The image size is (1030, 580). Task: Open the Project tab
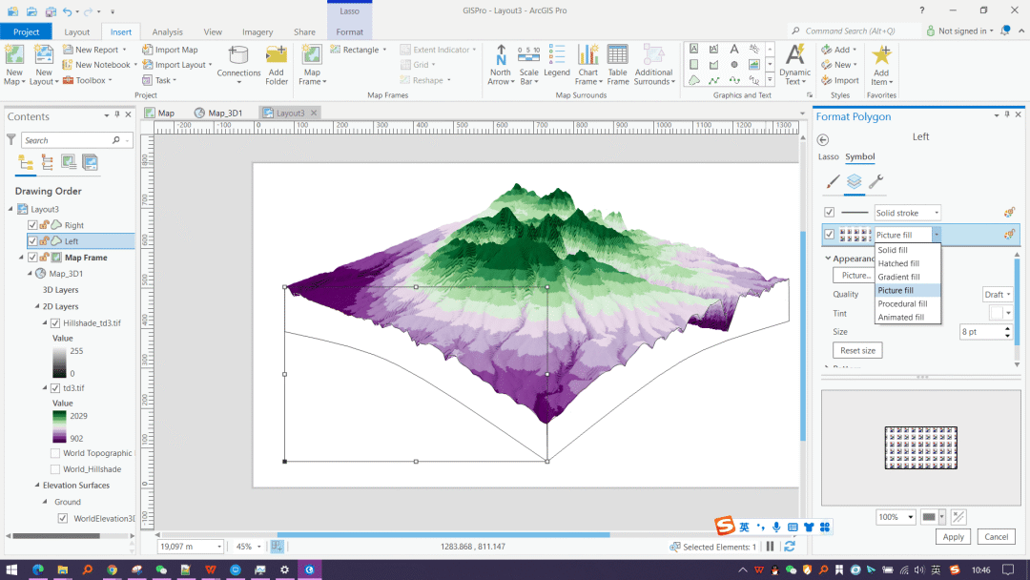[27, 31]
